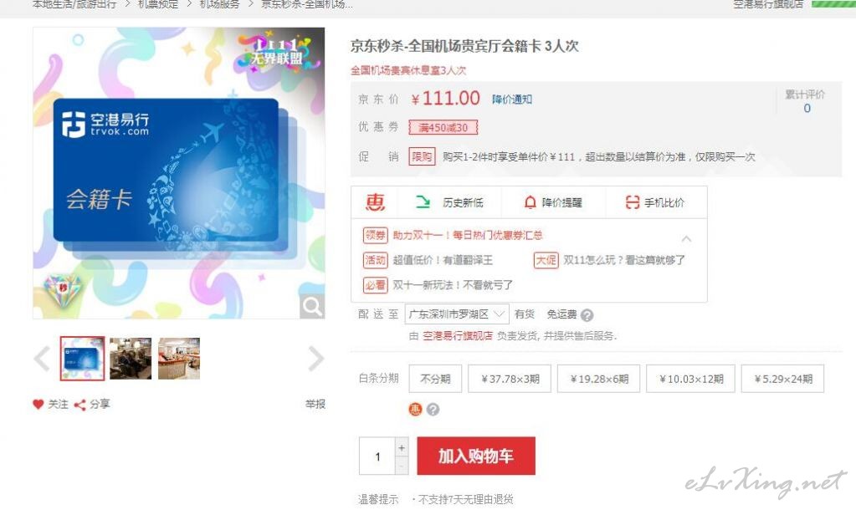
Task: Select the second lounge photo thumbnail
Action: [x=179, y=359]
